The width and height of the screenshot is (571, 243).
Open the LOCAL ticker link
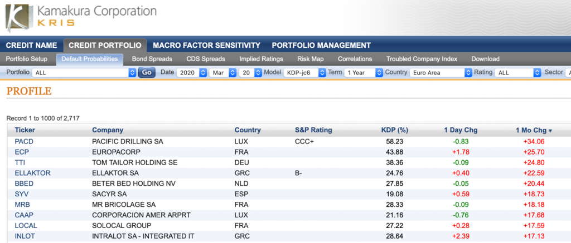pyautogui.click(x=26, y=226)
